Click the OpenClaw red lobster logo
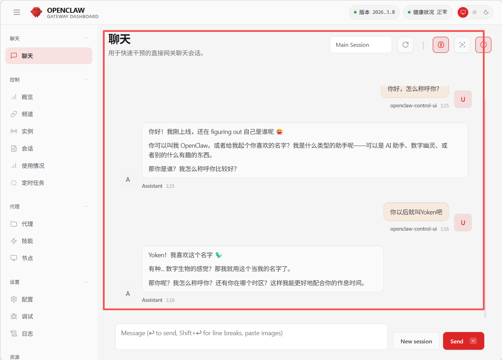 point(36,12)
